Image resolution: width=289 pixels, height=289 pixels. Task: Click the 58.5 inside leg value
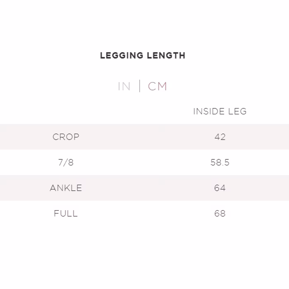[220, 162]
